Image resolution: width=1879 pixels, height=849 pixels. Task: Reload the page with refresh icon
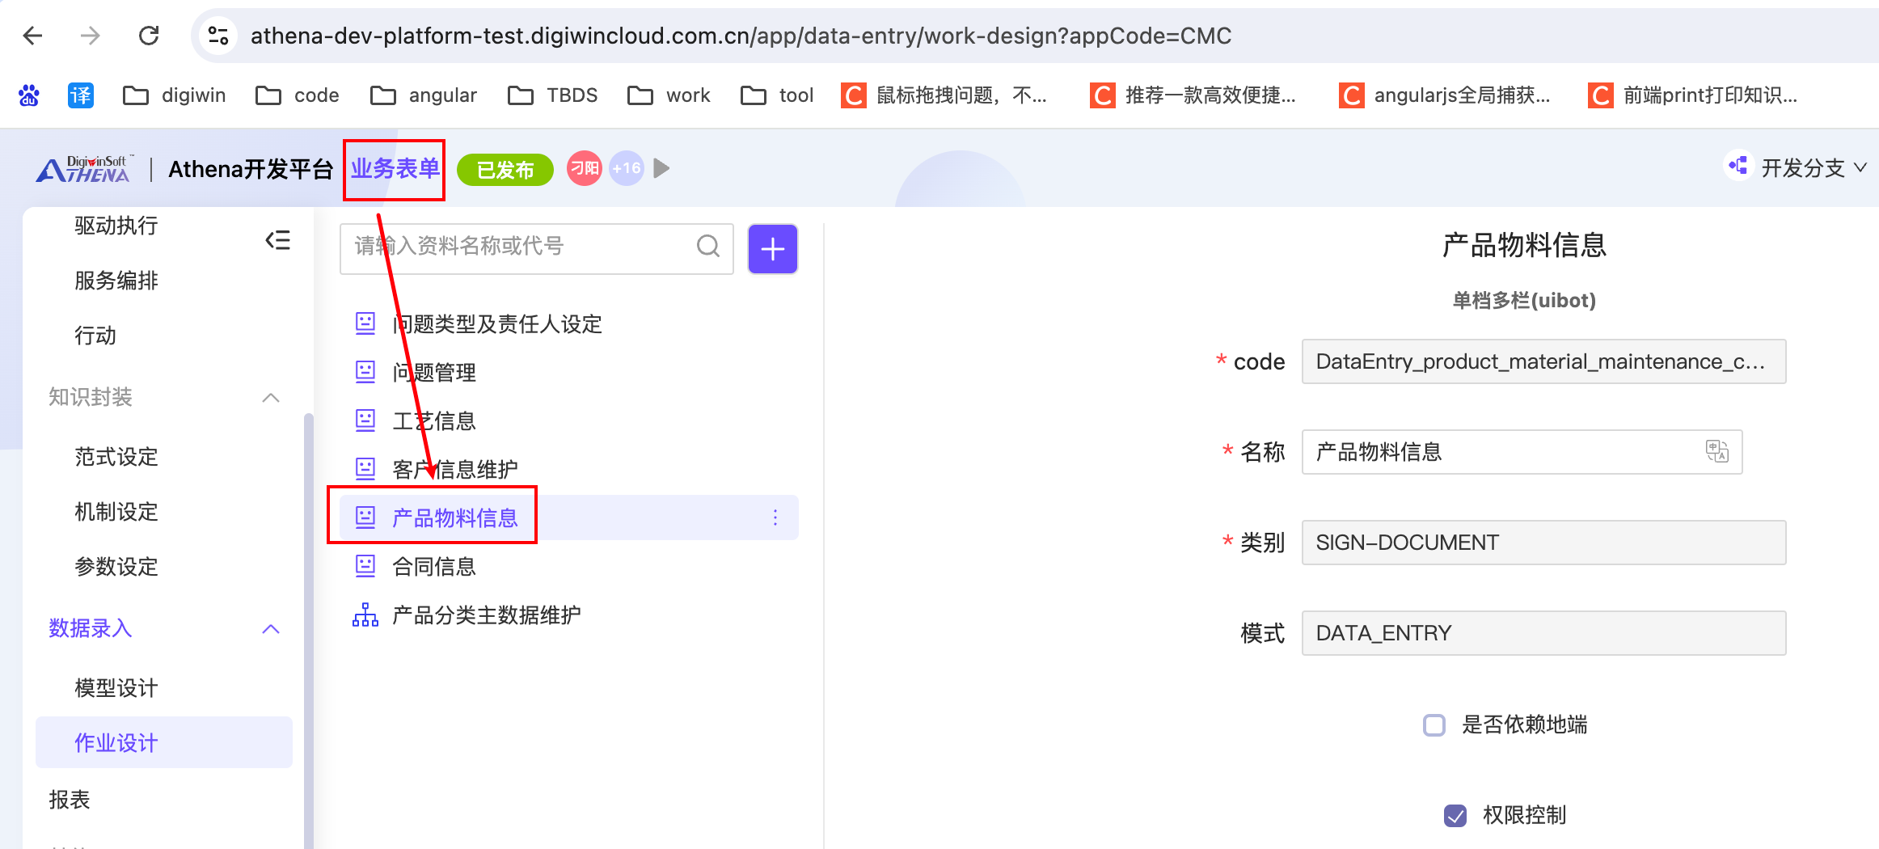[x=149, y=36]
